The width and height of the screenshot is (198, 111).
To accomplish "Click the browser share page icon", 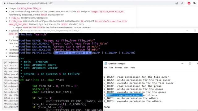I will 177,3.
